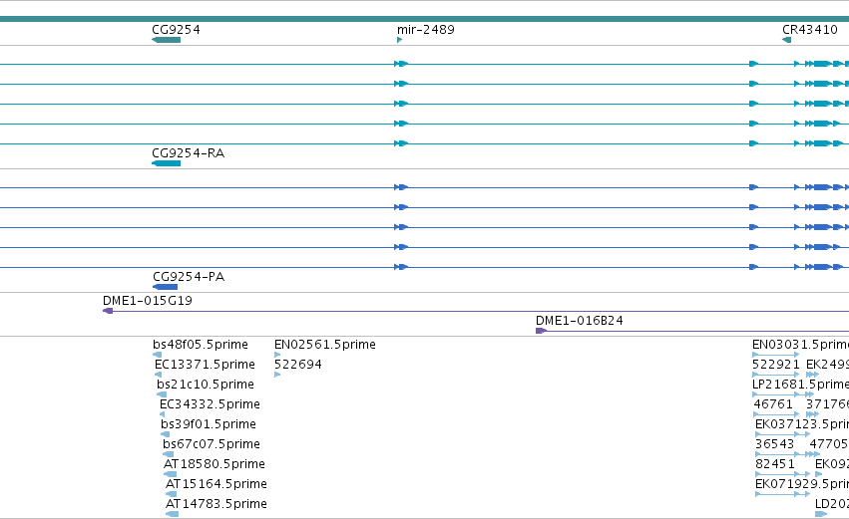Image resolution: width=849 pixels, height=519 pixels.
Task: Click the glyph beneath AT14783.5prime
Action: coord(173,514)
